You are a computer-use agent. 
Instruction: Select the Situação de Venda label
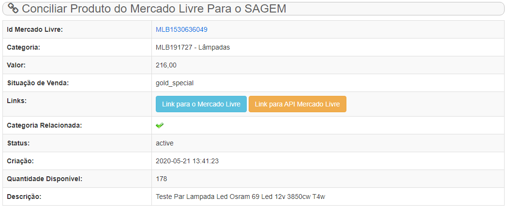[38, 83]
